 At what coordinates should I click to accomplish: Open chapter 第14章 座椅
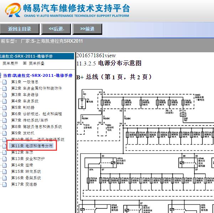pyautogui.click(x=22, y=165)
